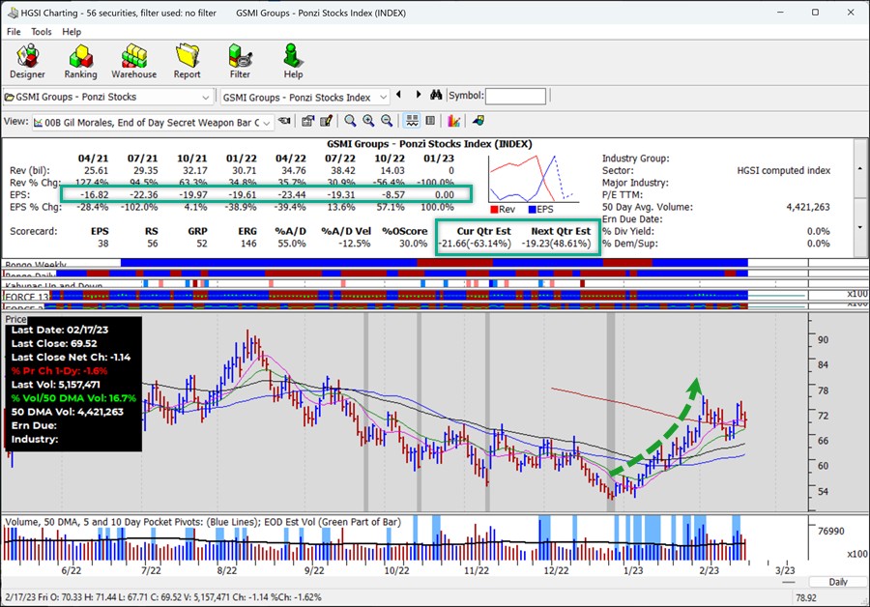Click the blue EPS legend swatch

(x=532, y=209)
